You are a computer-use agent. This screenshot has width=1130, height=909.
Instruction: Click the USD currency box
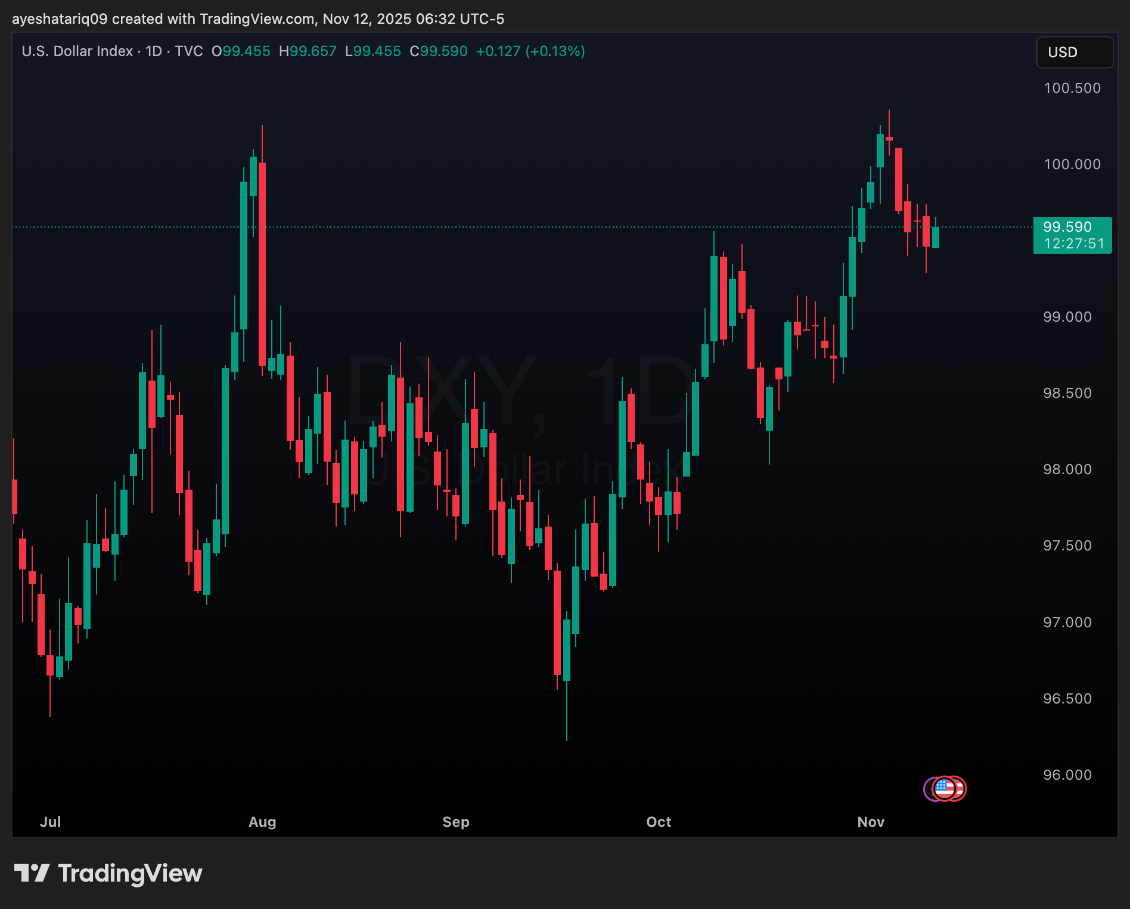pos(1075,52)
